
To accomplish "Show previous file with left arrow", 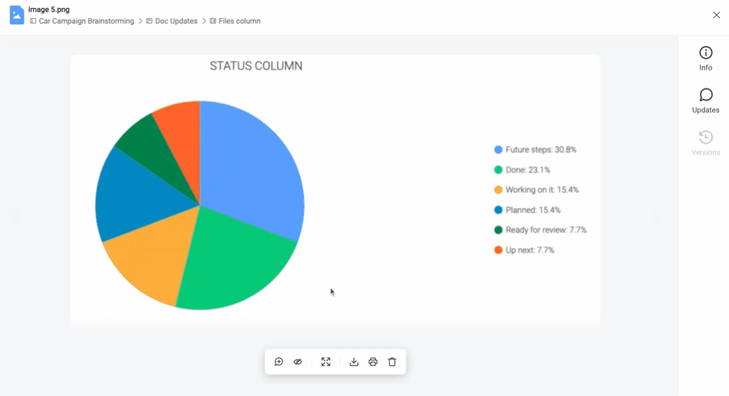I will coord(16,218).
